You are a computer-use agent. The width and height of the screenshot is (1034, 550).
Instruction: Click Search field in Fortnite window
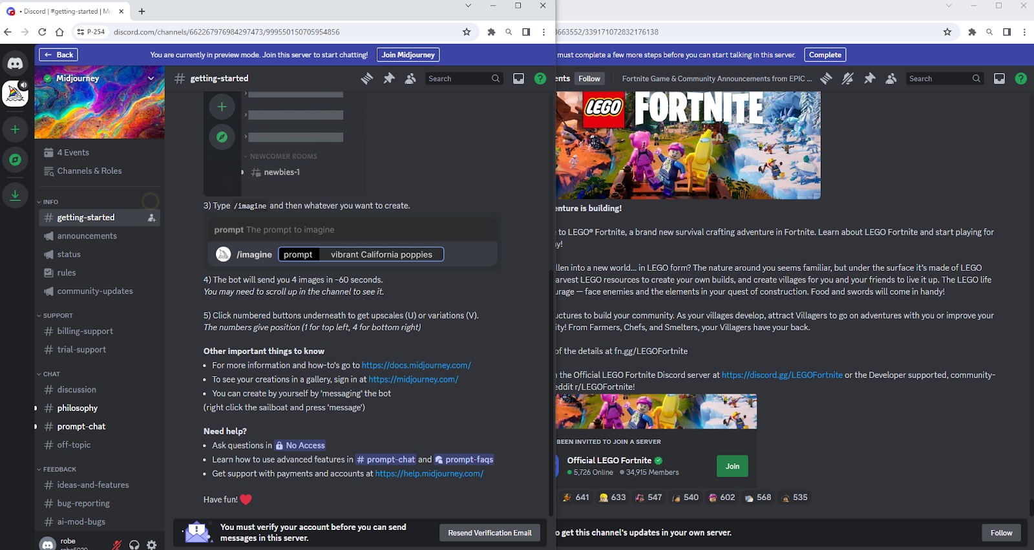pyautogui.click(x=945, y=78)
